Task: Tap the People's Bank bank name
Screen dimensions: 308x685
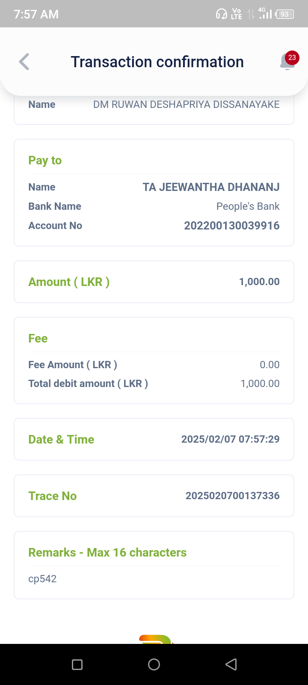Action: point(248,206)
